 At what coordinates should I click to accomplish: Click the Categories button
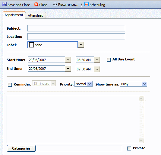pyautogui.click(x=21, y=148)
